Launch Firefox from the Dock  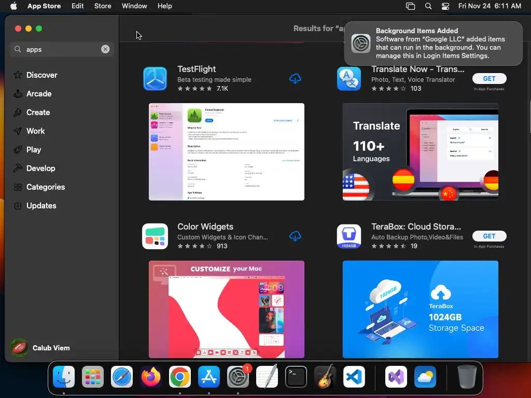(151, 377)
